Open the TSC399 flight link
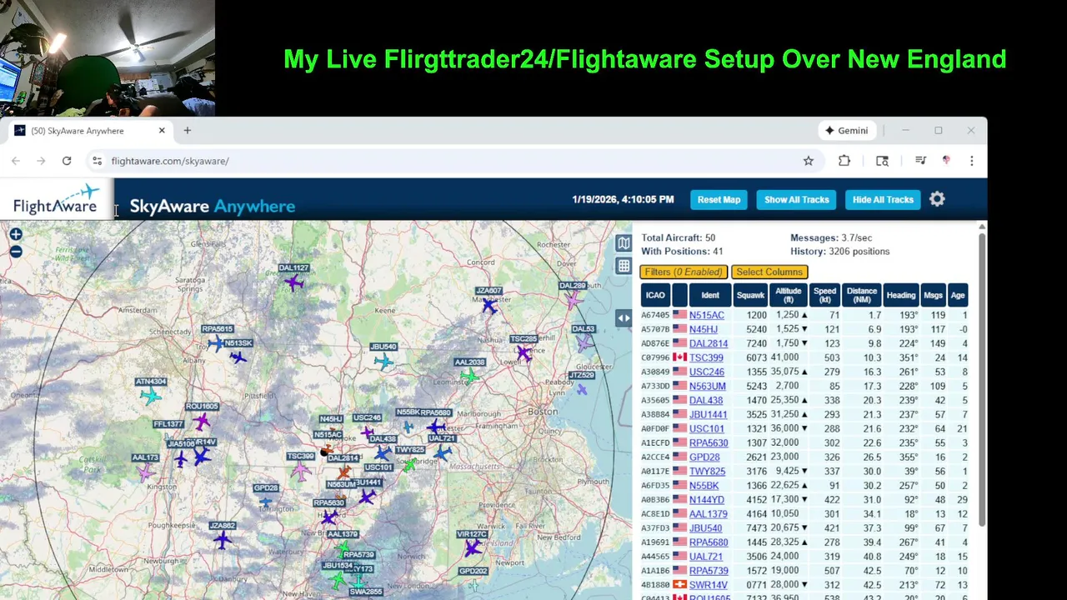 706,357
